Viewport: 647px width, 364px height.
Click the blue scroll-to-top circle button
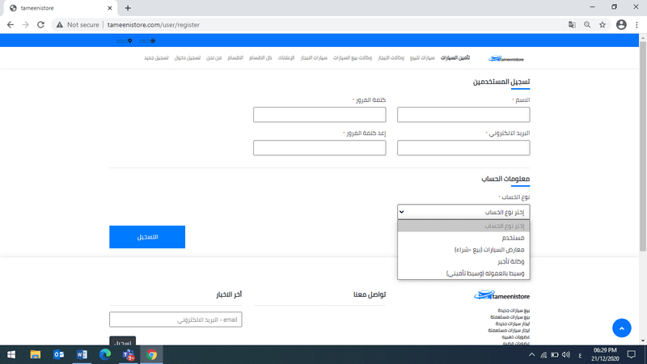pos(621,328)
